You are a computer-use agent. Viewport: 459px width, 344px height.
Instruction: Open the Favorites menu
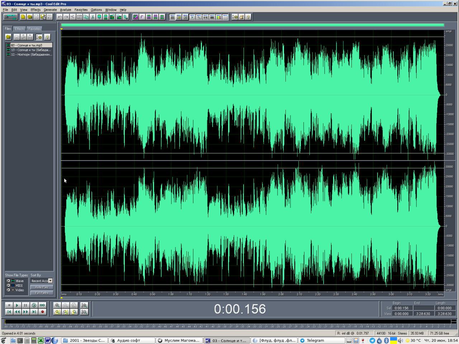[x=81, y=10]
